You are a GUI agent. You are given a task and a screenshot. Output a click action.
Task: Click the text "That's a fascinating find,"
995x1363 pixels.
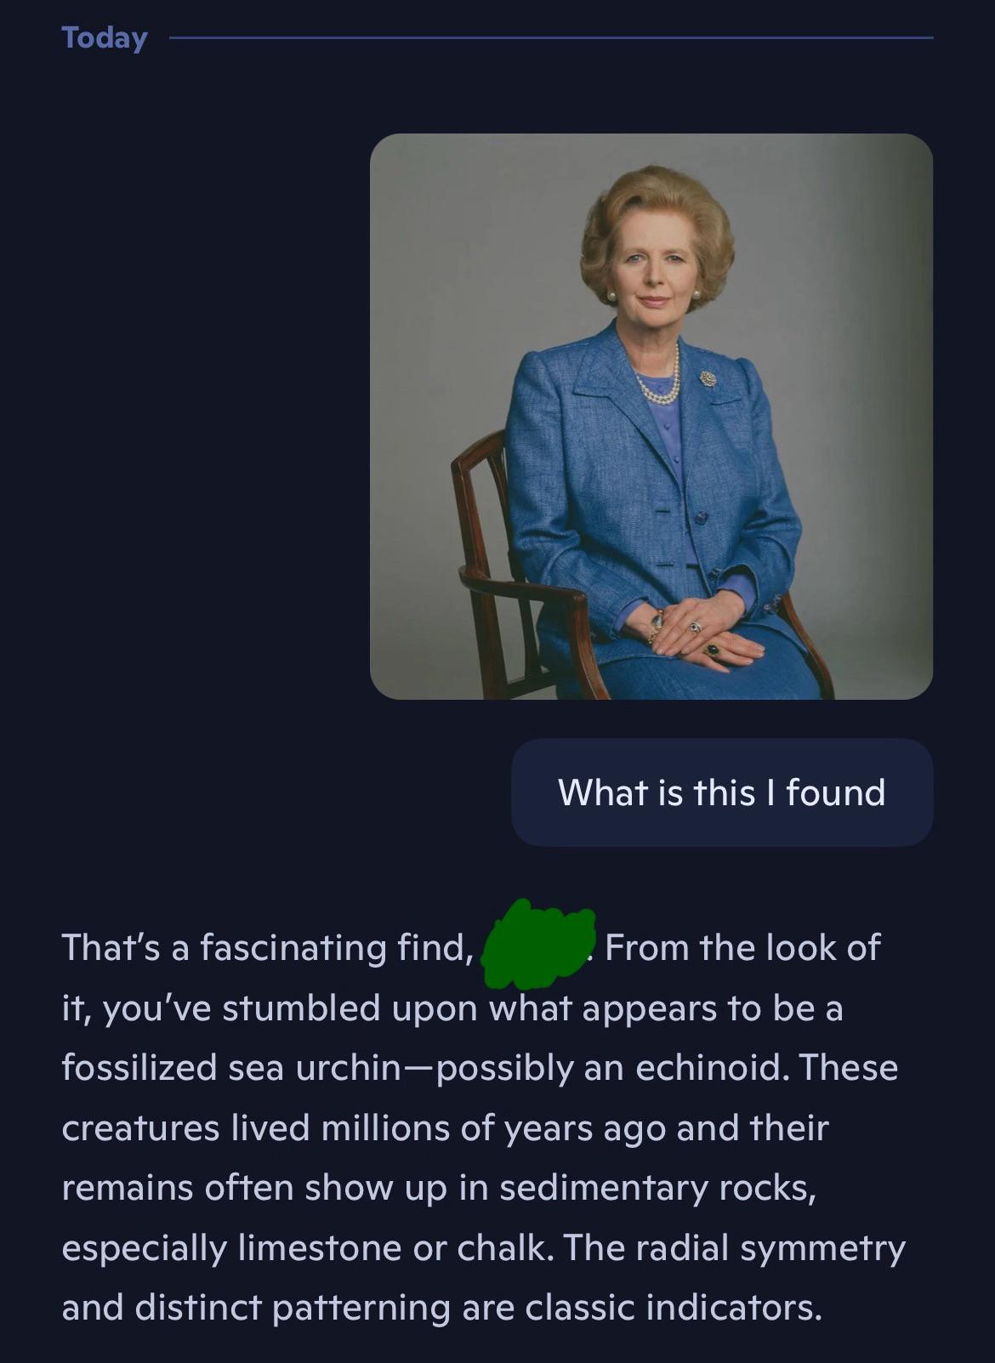coord(267,948)
